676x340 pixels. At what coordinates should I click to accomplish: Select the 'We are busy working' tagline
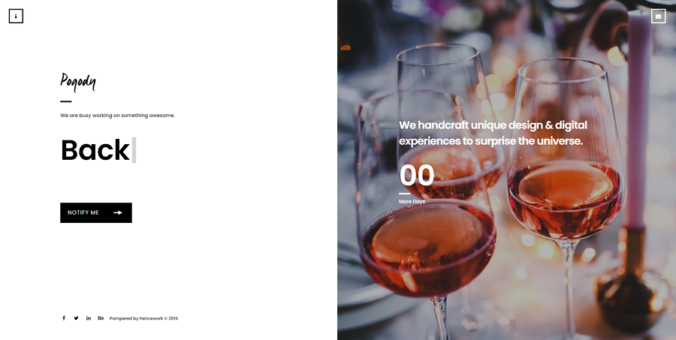(118, 116)
